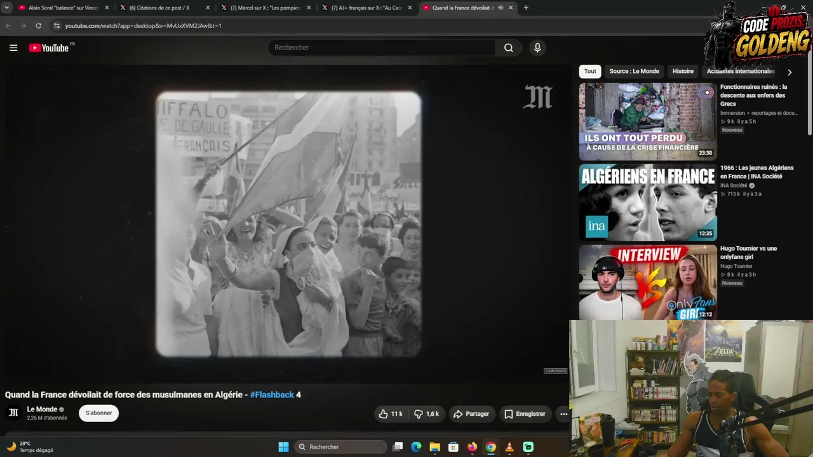
Task: Click the browser address bar URL
Action: 143,26
